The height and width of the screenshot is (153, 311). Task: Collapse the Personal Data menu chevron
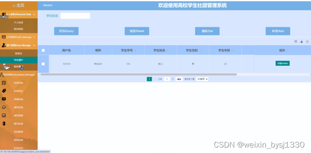click(34, 14)
